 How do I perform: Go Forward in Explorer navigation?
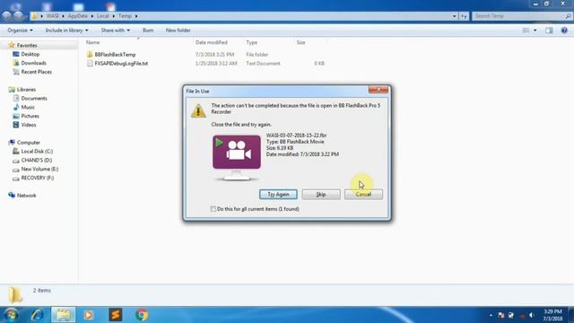(x=18, y=16)
